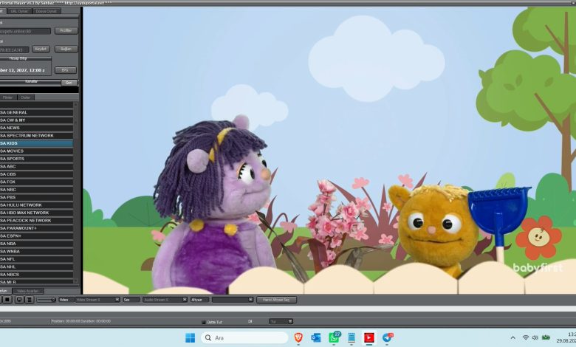The height and width of the screenshot is (347, 576).
Task: Select the USA NEWS category
Action: click(x=36, y=128)
